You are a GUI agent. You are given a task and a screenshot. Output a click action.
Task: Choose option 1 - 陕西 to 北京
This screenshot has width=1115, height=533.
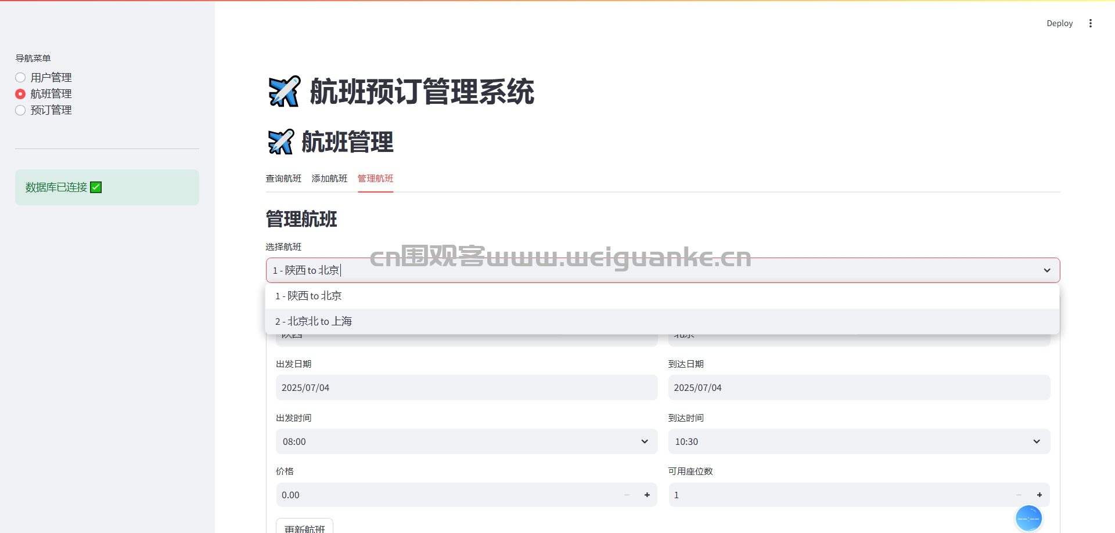(x=662, y=296)
